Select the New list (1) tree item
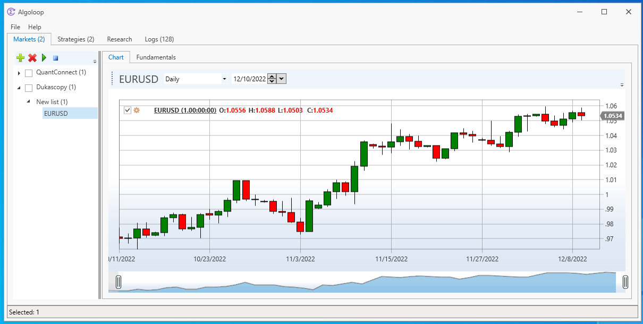 pyautogui.click(x=52, y=101)
